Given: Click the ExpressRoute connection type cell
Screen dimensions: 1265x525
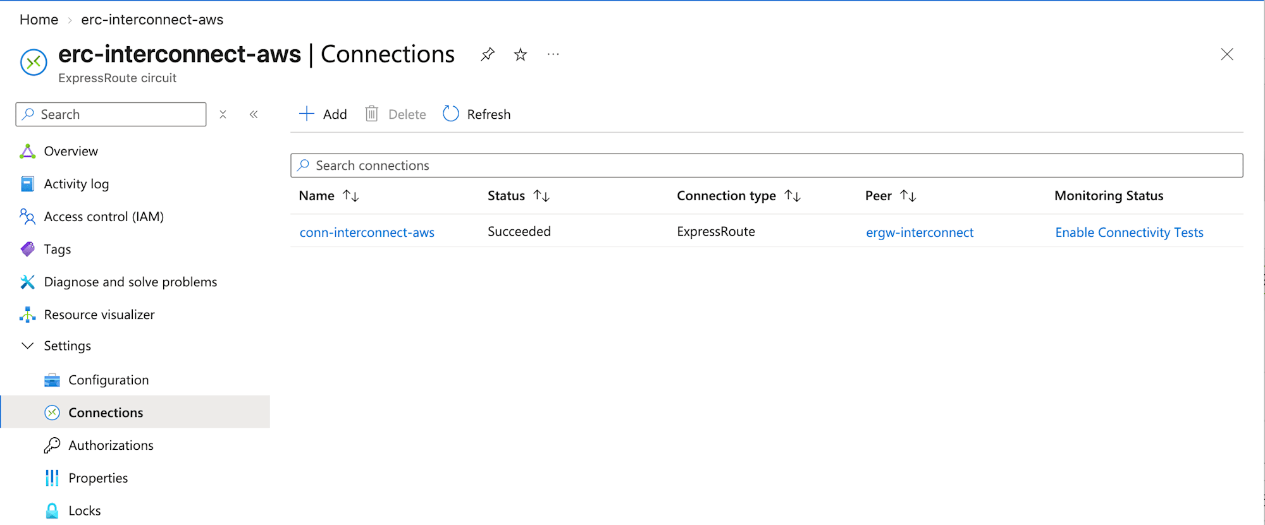Looking at the screenshot, I should pyautogui.click(x=716, y=231).
